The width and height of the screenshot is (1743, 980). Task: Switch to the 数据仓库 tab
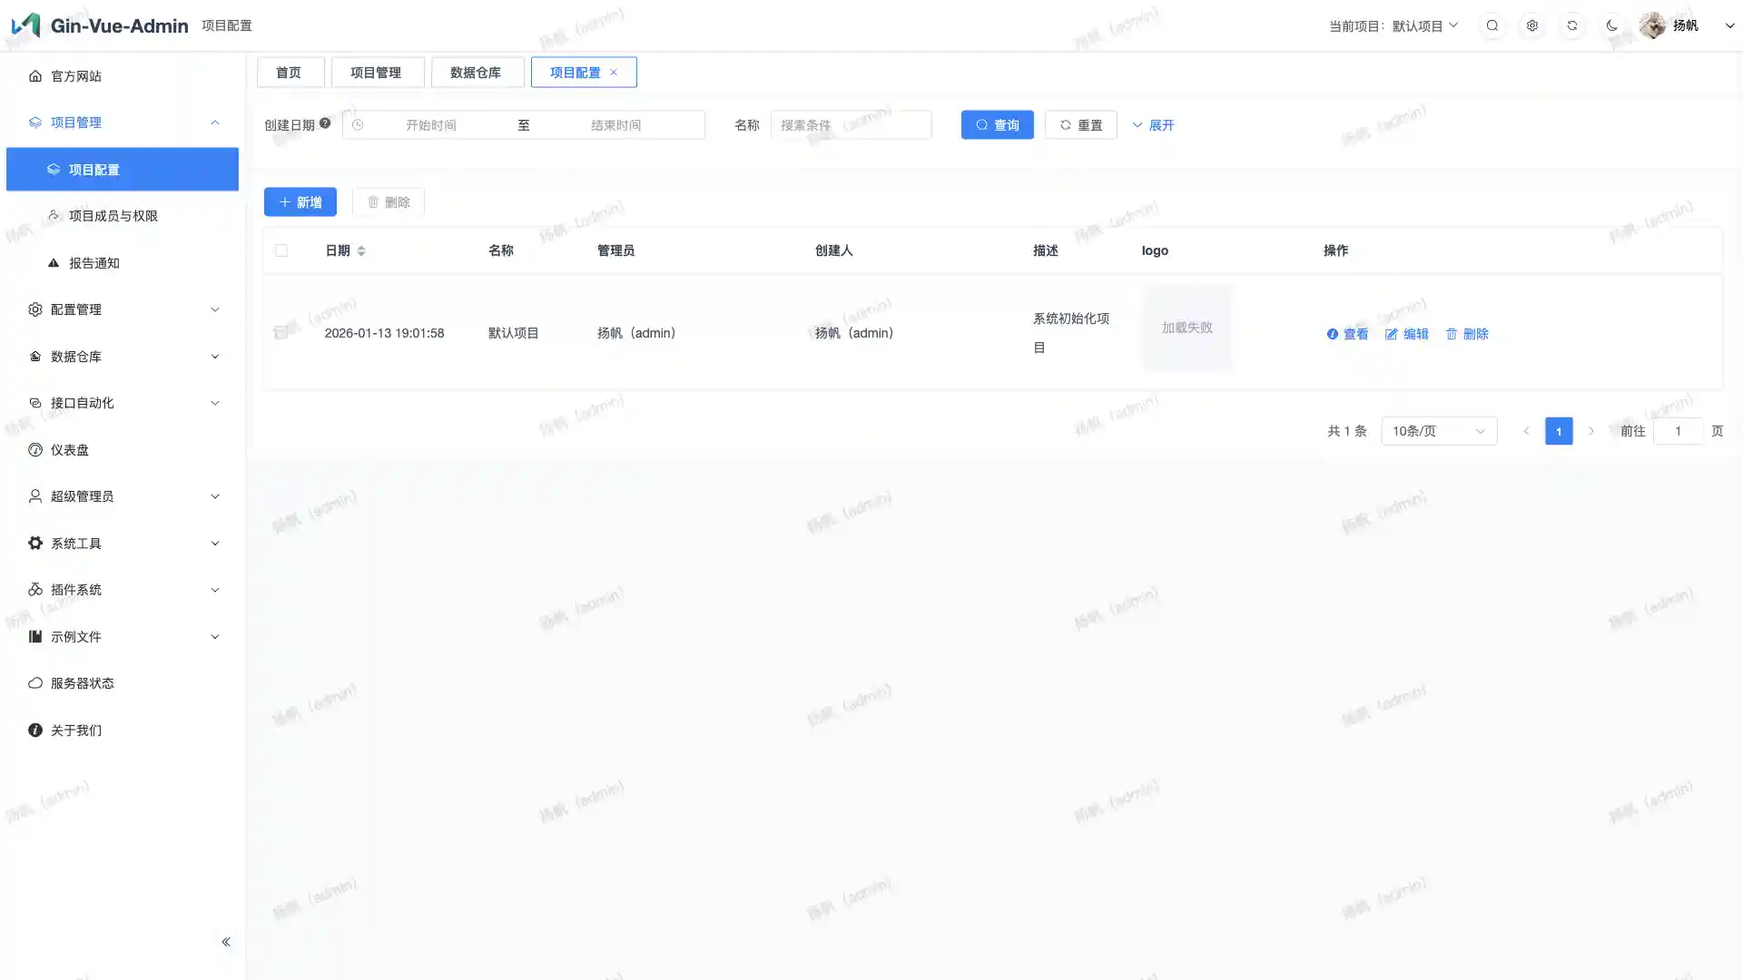click(x=476, y=73)
